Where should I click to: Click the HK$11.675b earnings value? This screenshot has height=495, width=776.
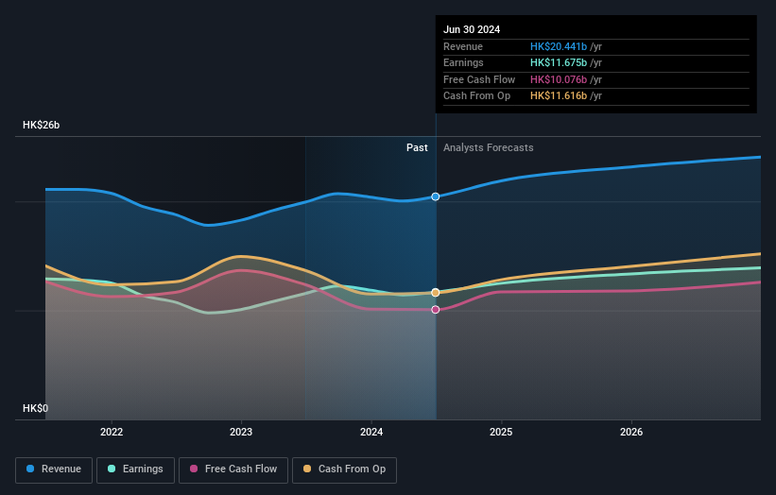[x=559, y=62]
